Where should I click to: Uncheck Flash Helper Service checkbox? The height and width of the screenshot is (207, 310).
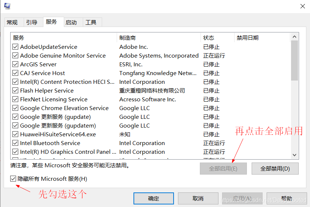pos(15,90)
